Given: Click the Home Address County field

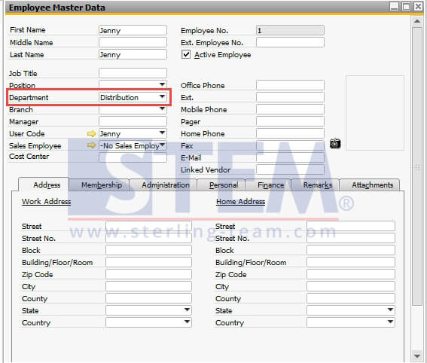Looking at the screenshot, I should click(351, 298).
